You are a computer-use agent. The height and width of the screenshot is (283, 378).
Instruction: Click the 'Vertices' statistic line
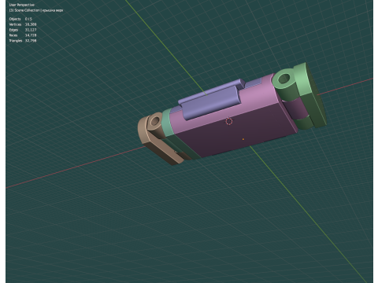tap(23, 24)
